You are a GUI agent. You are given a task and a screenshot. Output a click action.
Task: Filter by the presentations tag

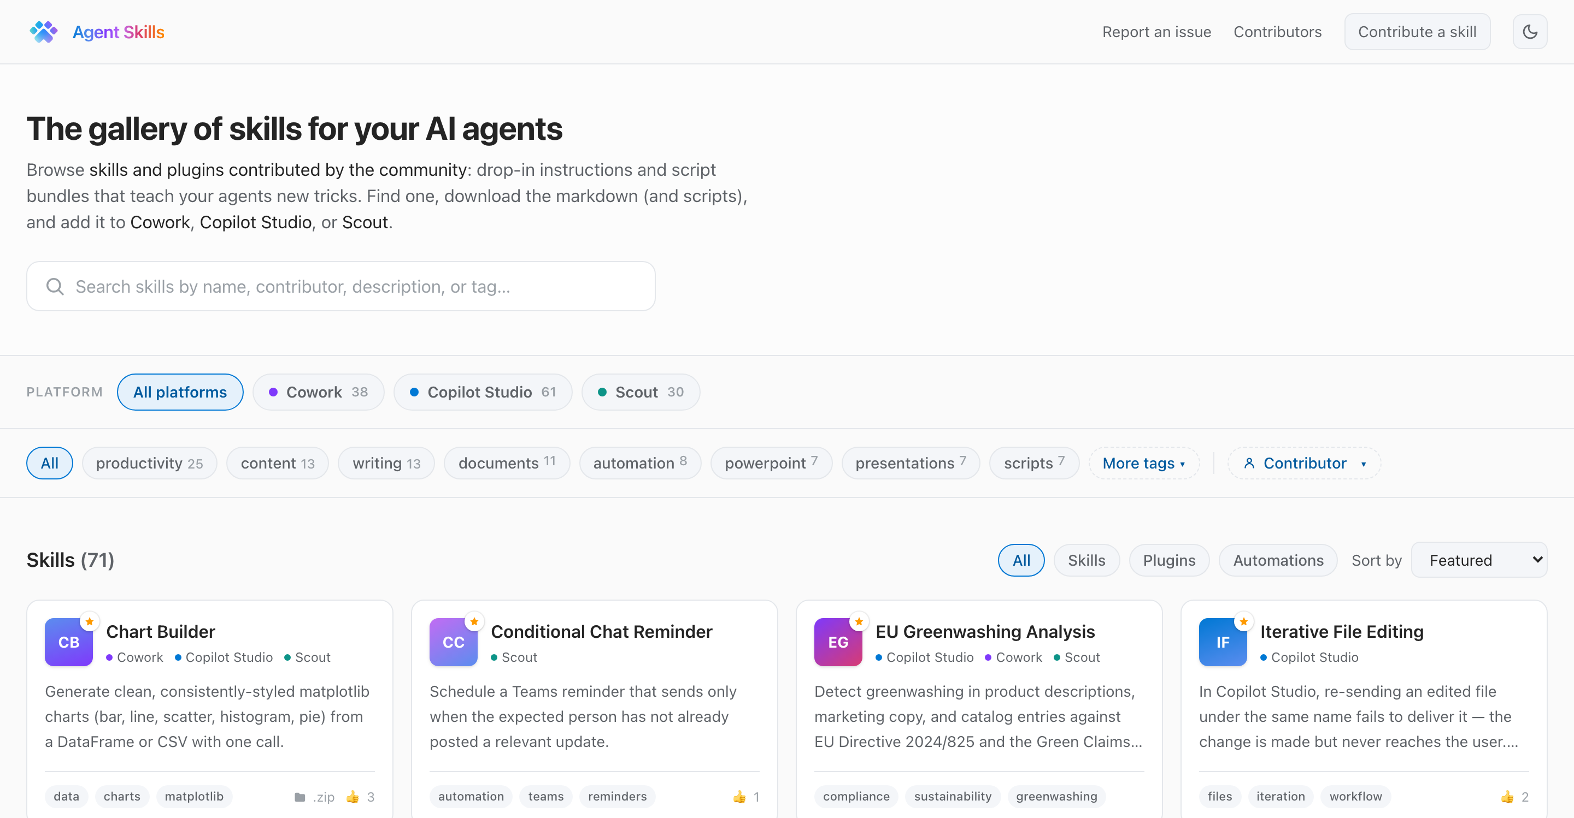[x=911, y=463]
